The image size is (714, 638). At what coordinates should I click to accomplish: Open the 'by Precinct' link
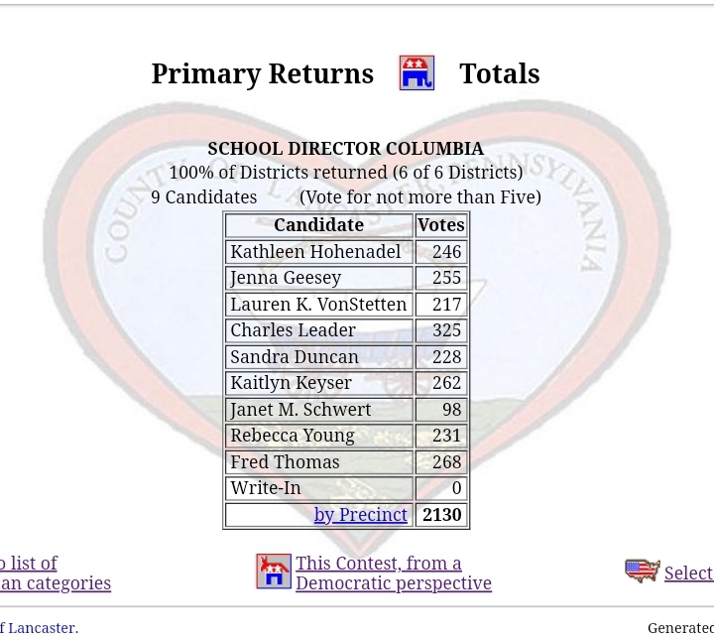[360, 515]
